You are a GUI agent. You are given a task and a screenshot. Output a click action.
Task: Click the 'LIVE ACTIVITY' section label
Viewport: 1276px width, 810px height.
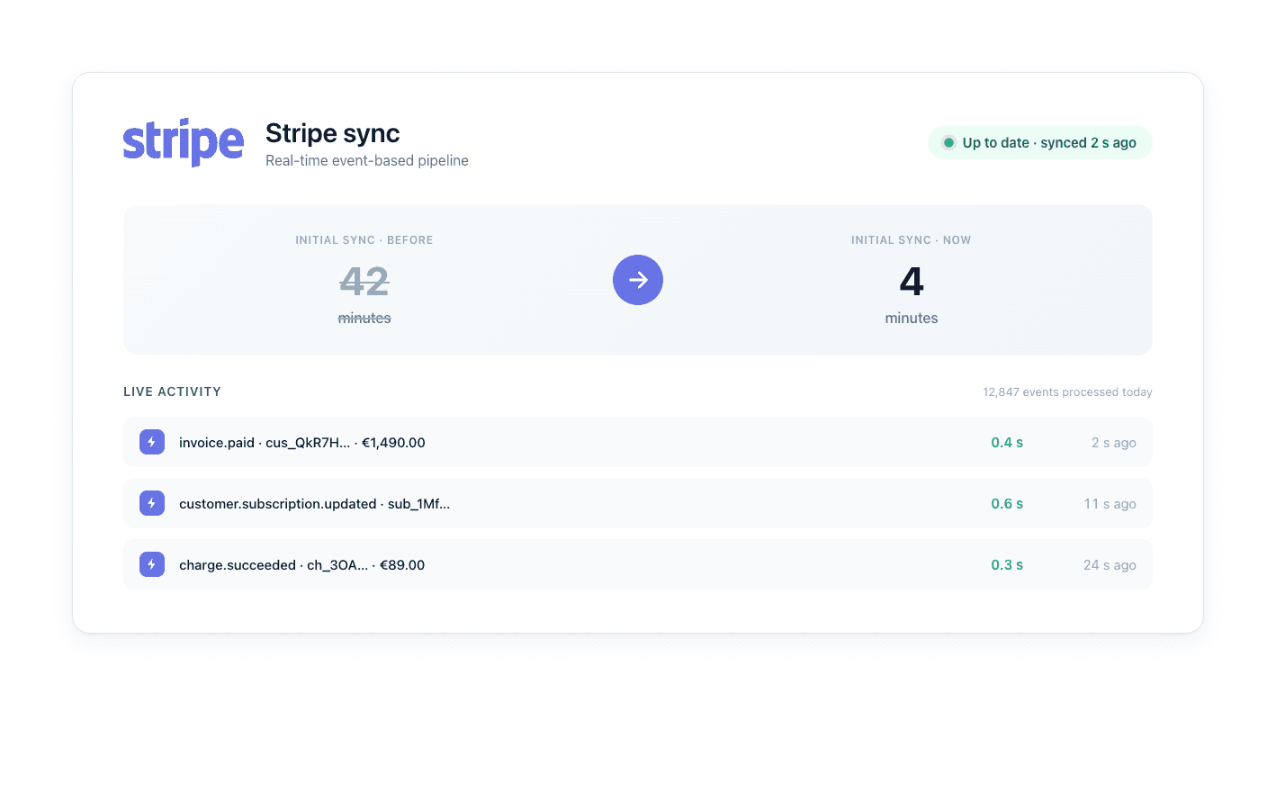tap(172, 391)
